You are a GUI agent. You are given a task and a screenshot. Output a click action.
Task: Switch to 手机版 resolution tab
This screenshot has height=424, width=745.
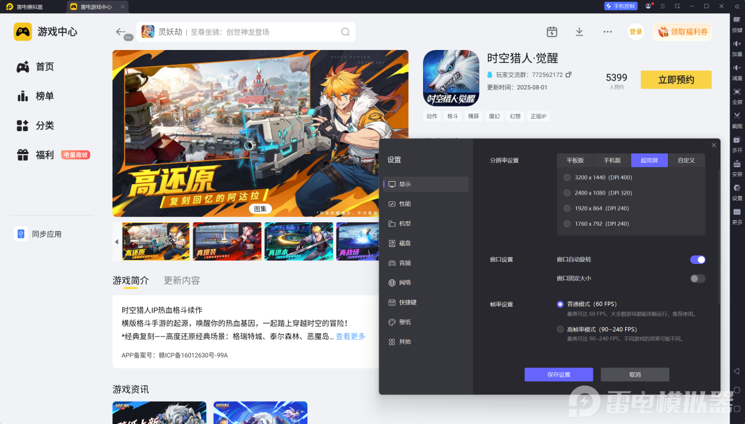[612, 160]
